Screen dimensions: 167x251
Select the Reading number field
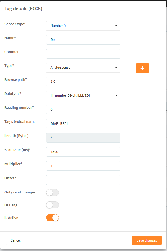coord(83,110)
